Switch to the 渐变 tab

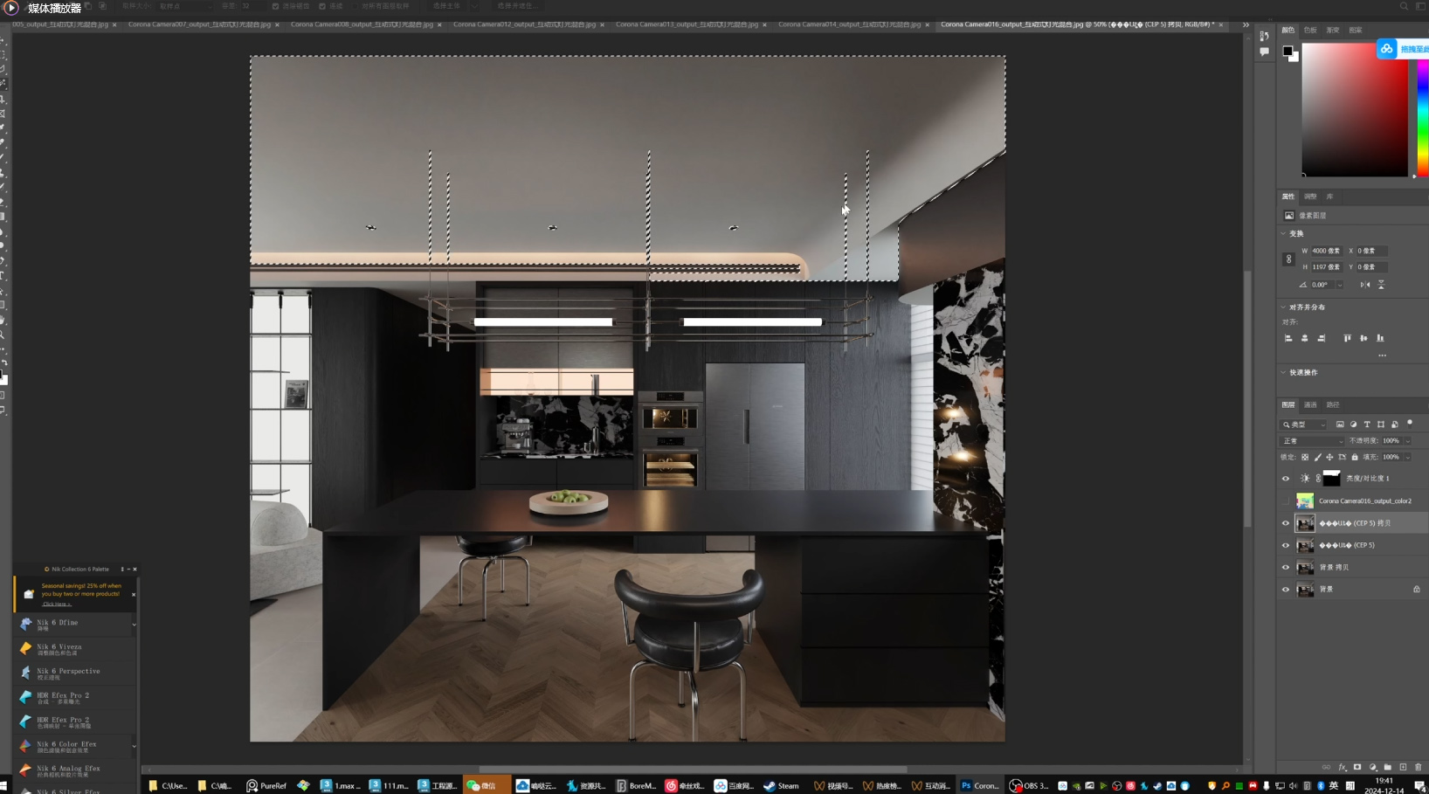tap(1333, 31)
